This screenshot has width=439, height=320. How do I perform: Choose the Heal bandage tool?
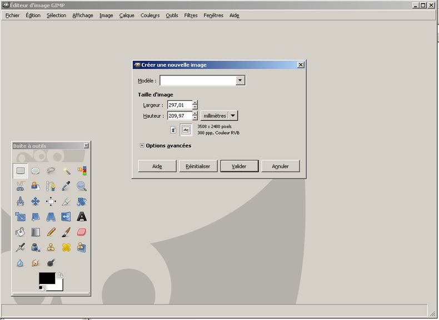coord(66,247)
